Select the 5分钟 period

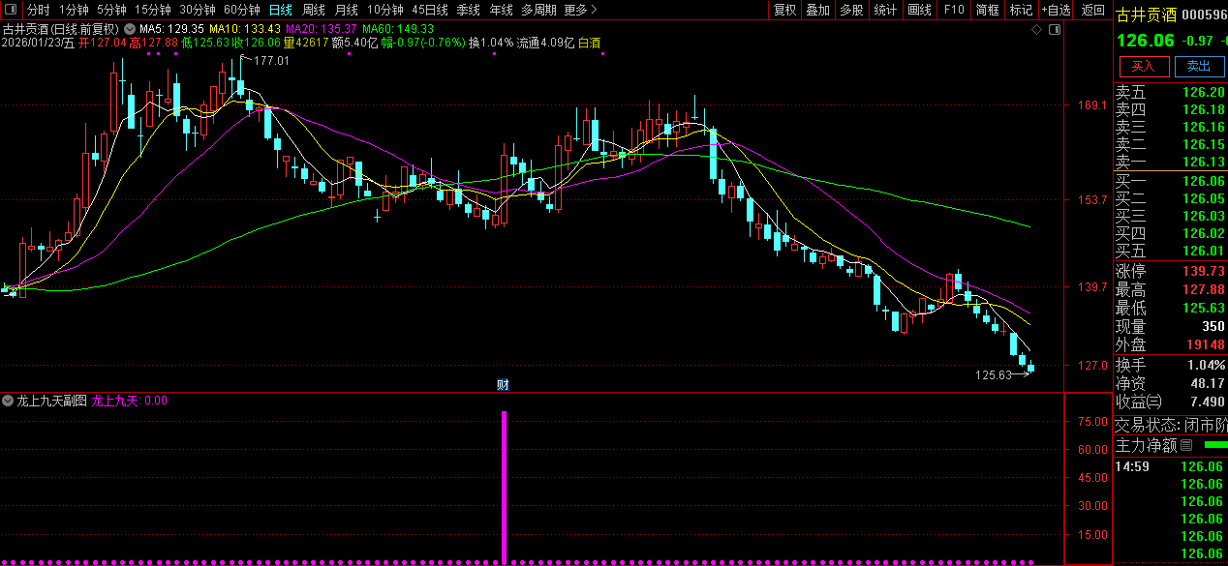click(x=111, y=10)
